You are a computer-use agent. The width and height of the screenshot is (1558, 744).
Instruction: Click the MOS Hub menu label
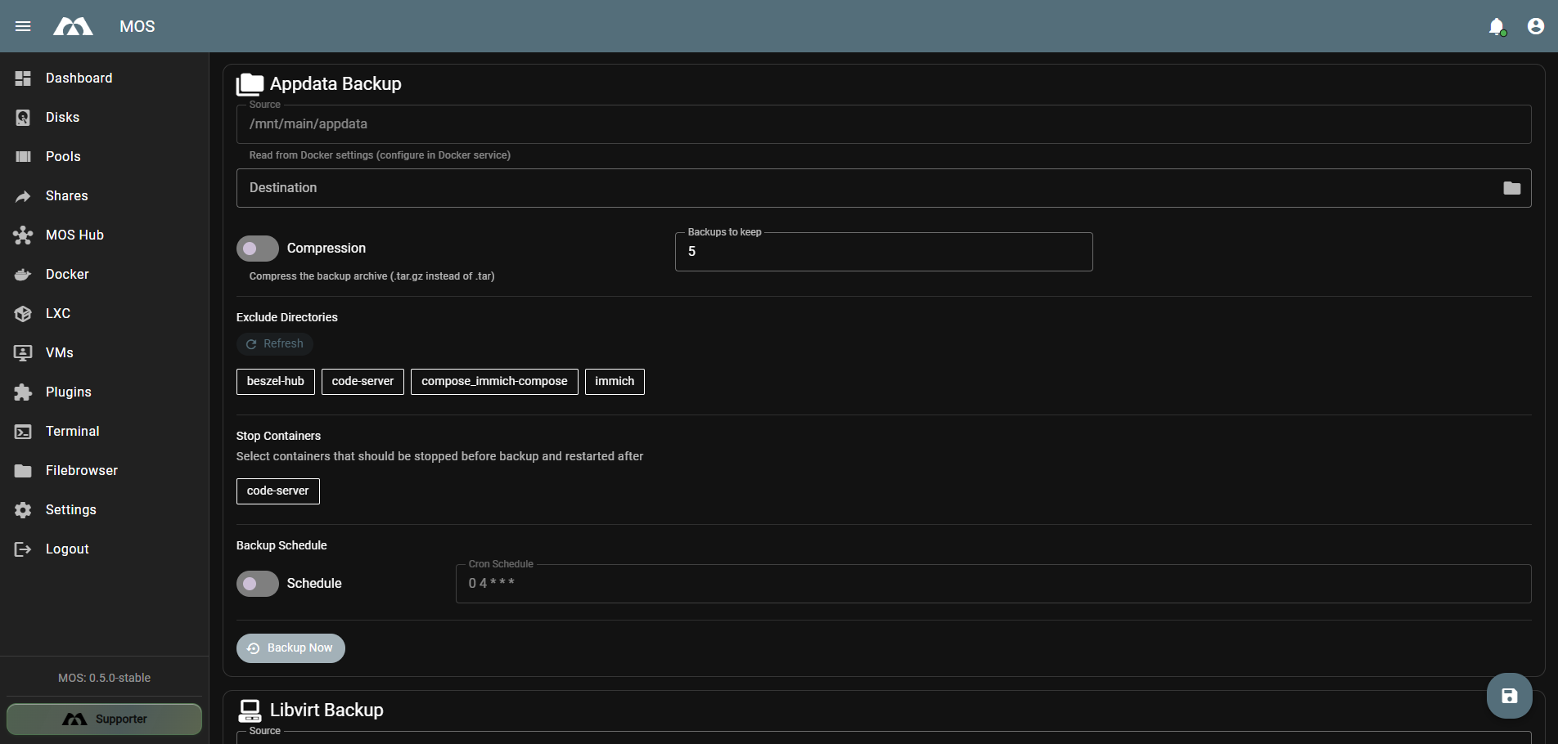pyautogui.click(x=75, y=235)
